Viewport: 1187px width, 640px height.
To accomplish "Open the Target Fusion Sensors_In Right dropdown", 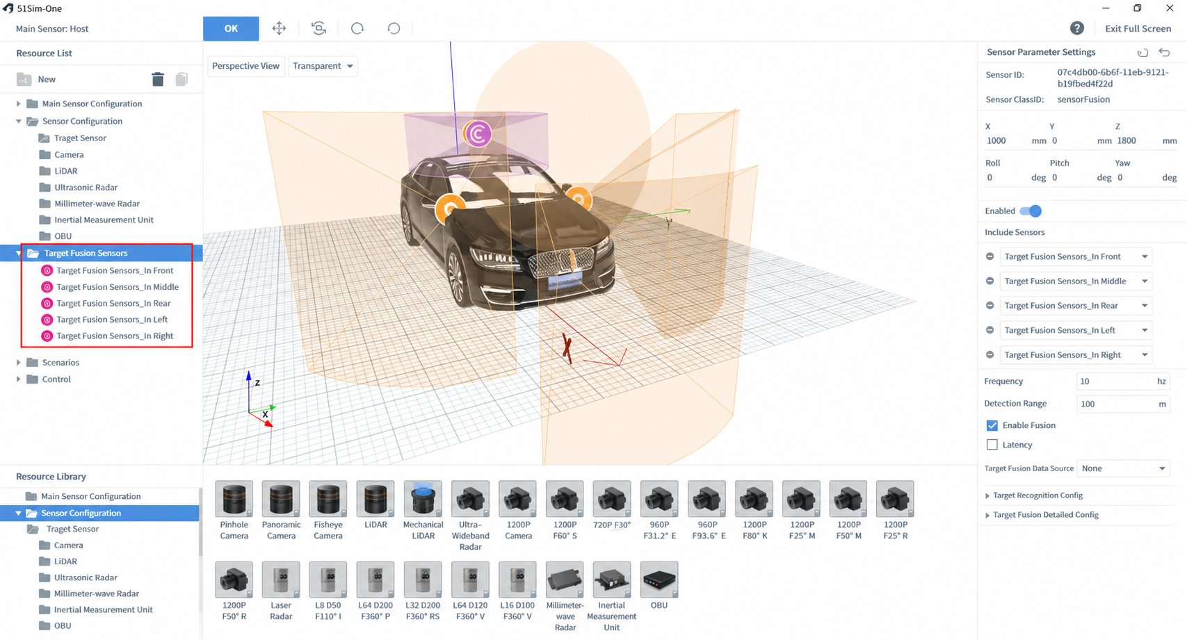I will point(1076,355).
